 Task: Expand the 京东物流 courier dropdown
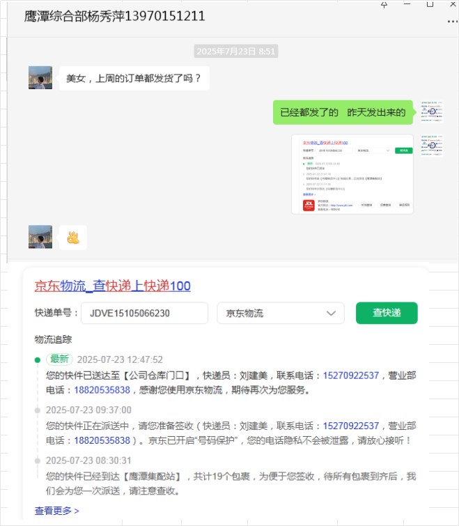tap(281, 313)
